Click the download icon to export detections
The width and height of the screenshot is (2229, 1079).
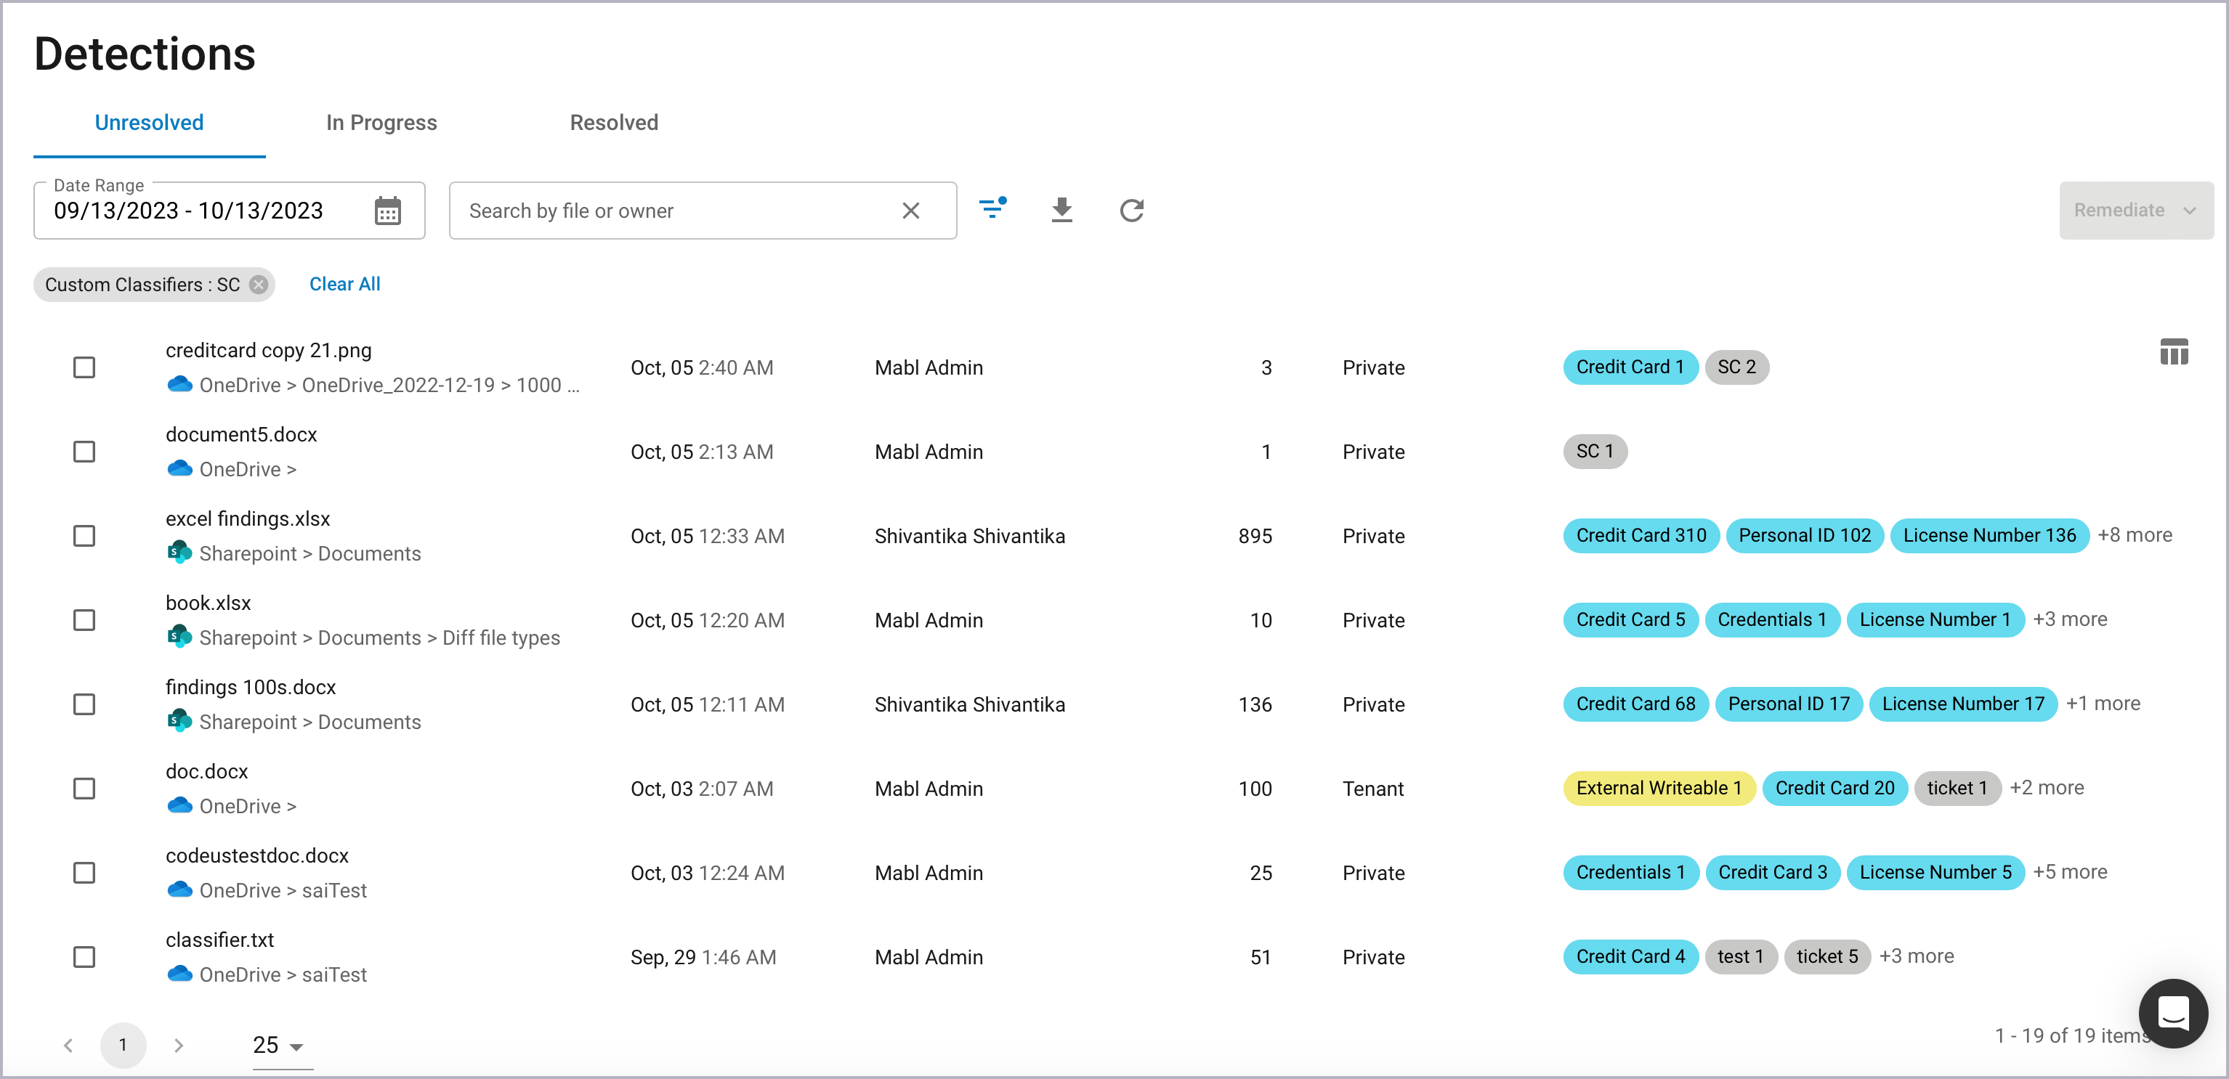[x=1065, y=211]
